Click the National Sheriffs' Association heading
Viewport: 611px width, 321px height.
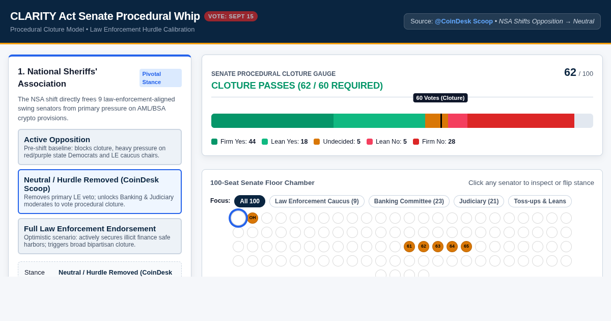pyautogui.click(x=58, y=77)
